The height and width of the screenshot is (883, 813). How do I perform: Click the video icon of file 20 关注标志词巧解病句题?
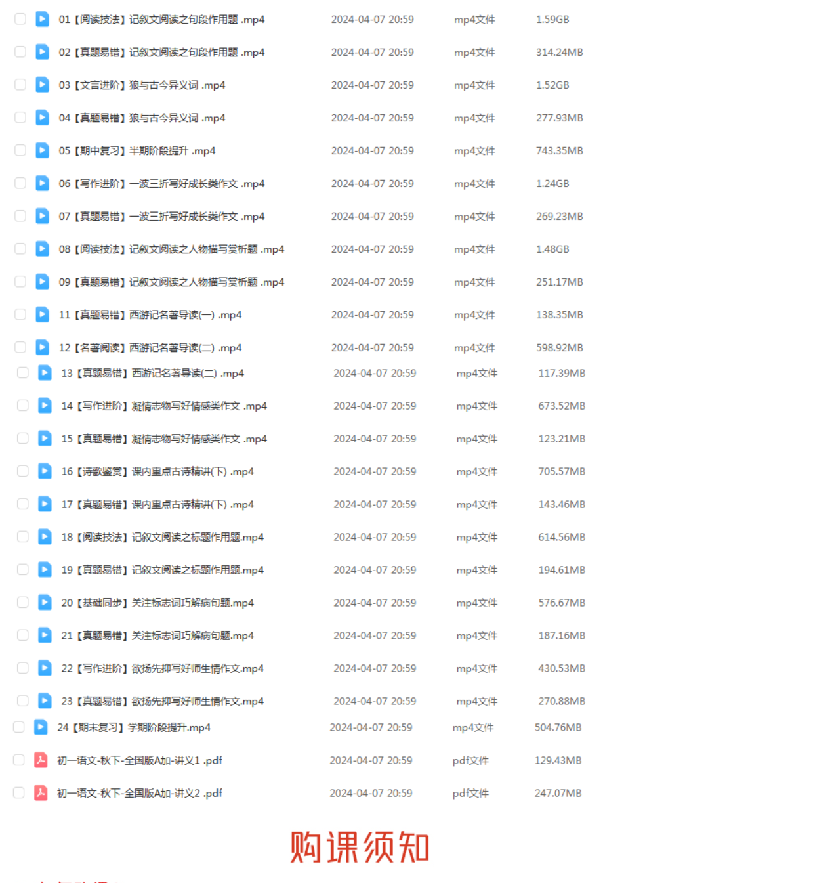45,603
